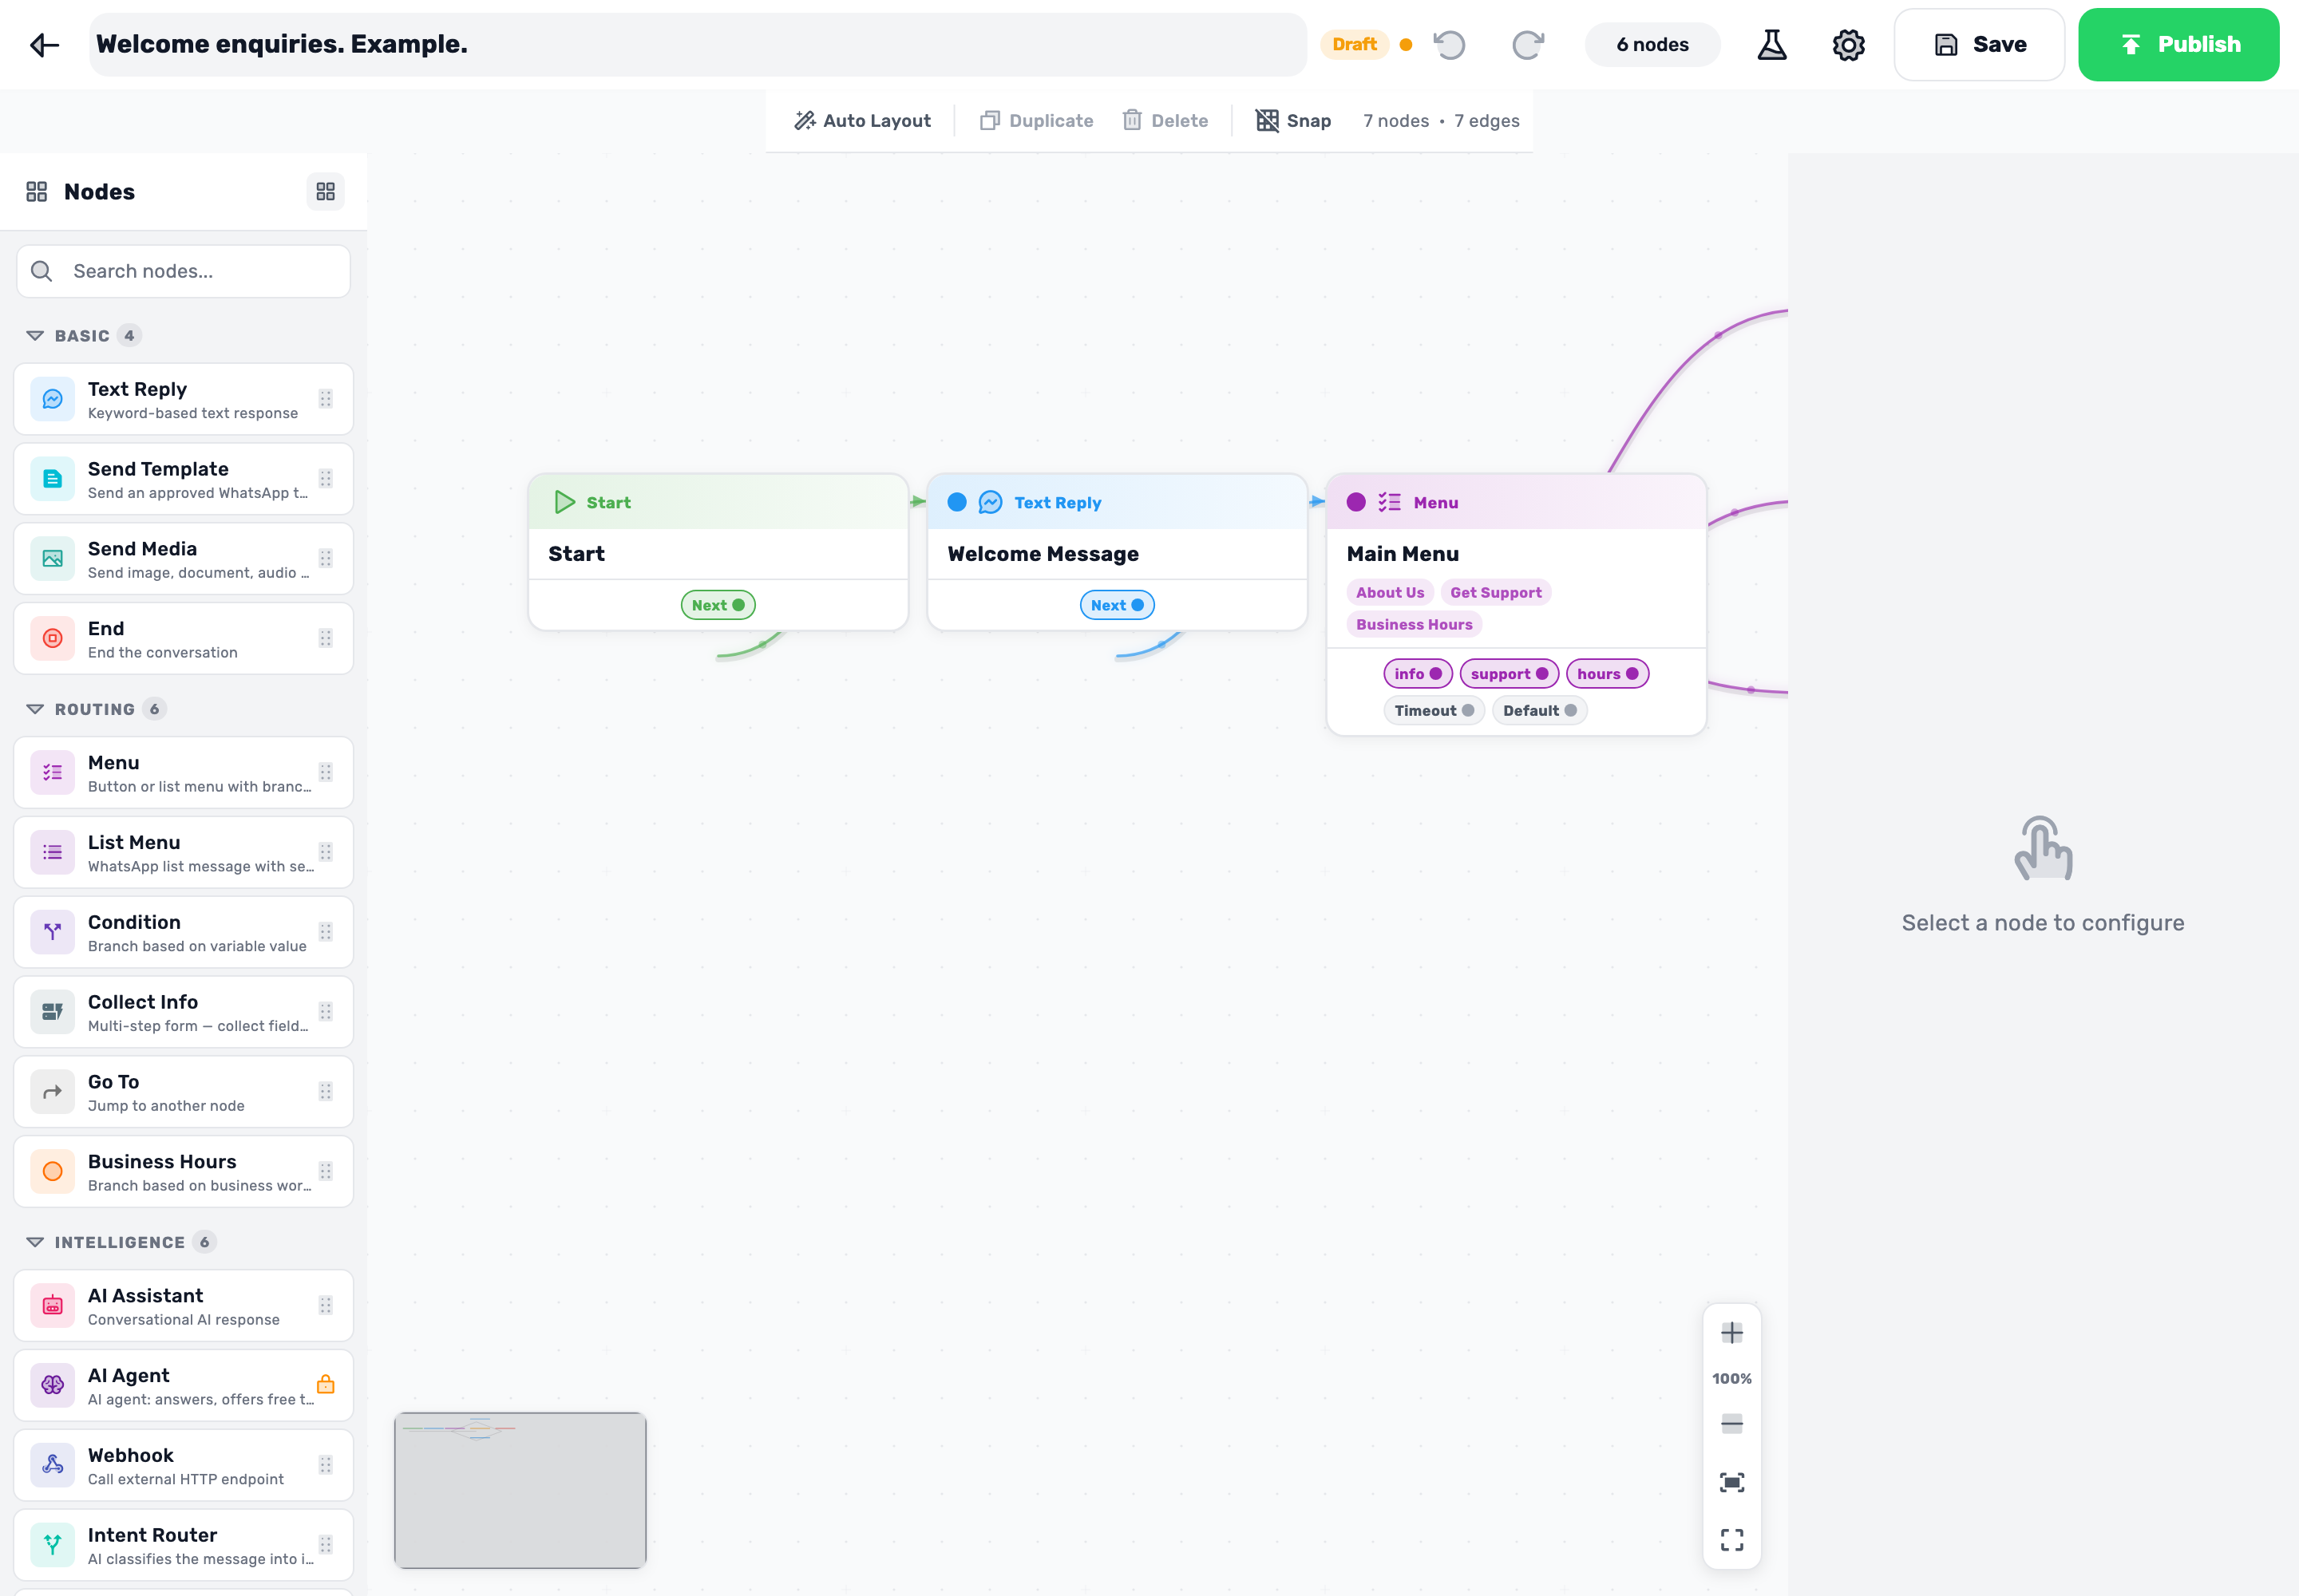Click the info output port
2299x1596 pixels.
coord(1435,674)
